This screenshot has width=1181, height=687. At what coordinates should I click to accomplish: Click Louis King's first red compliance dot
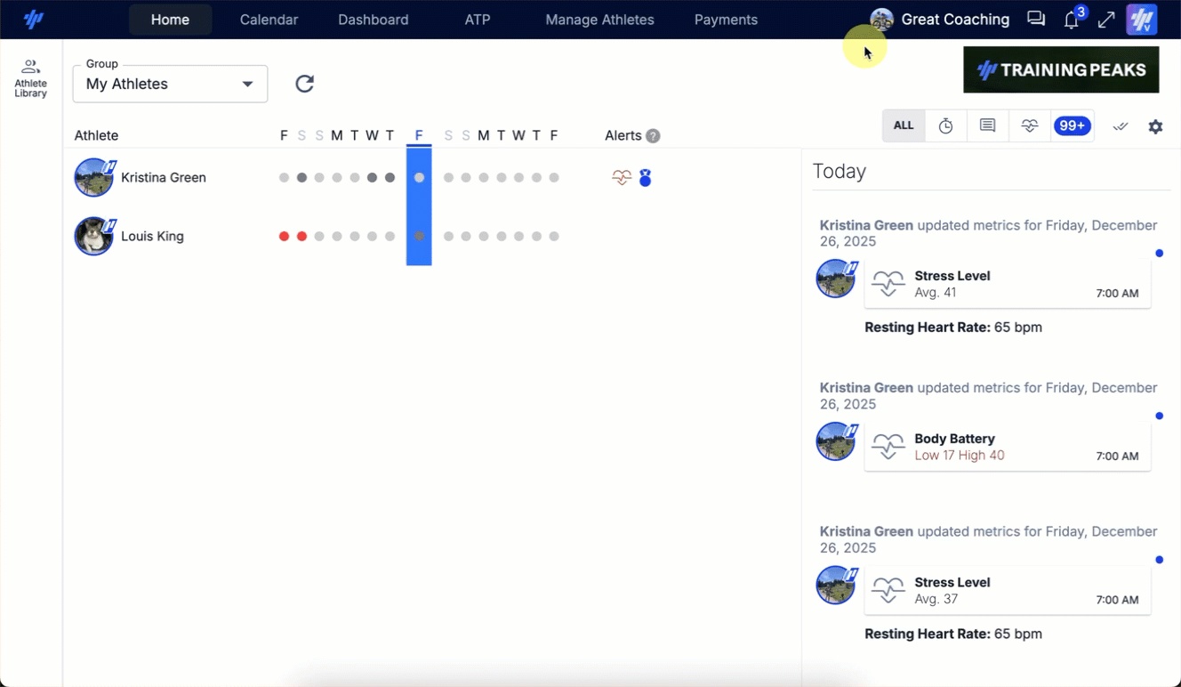click(x=284, y=237)
